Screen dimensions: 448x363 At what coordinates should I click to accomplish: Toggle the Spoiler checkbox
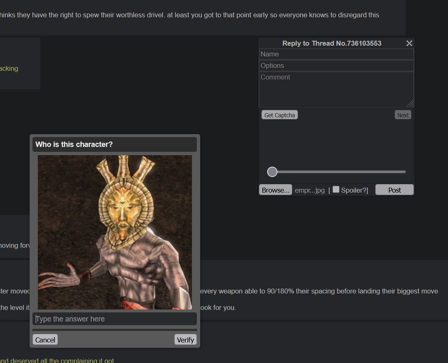coord(336,189)
